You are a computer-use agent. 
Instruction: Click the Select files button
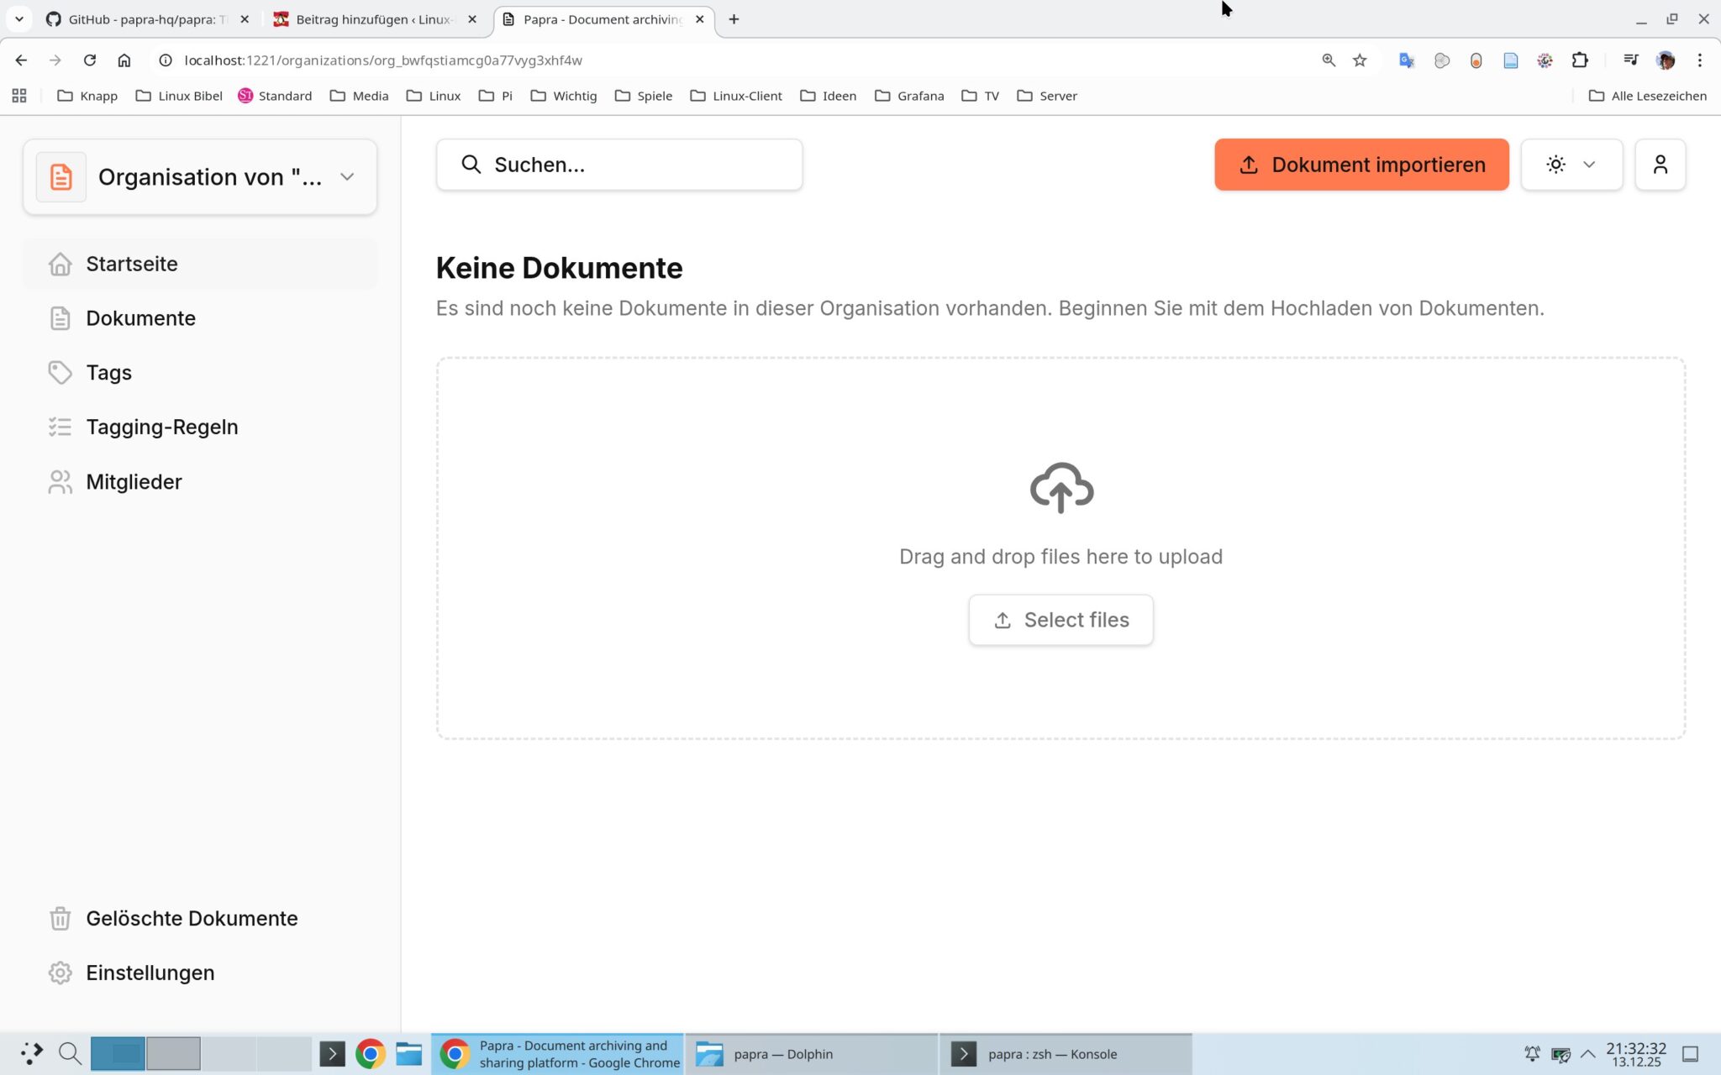coord(1060,620)
